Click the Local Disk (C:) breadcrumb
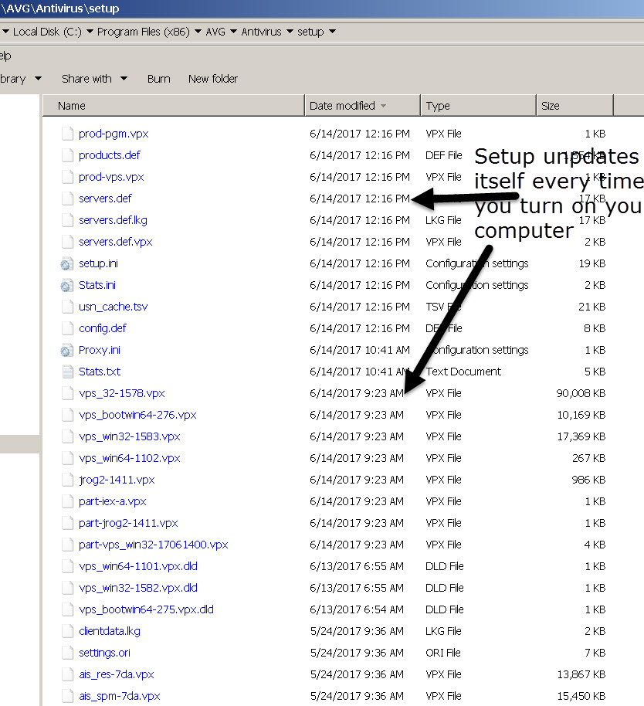 47,32
